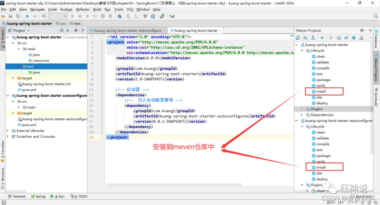Open Settings wrench toolbar icon

145,16
